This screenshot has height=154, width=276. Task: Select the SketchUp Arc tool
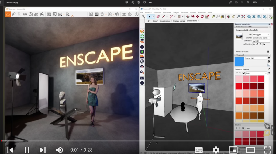pyautogui.click(x=171, y=17)
